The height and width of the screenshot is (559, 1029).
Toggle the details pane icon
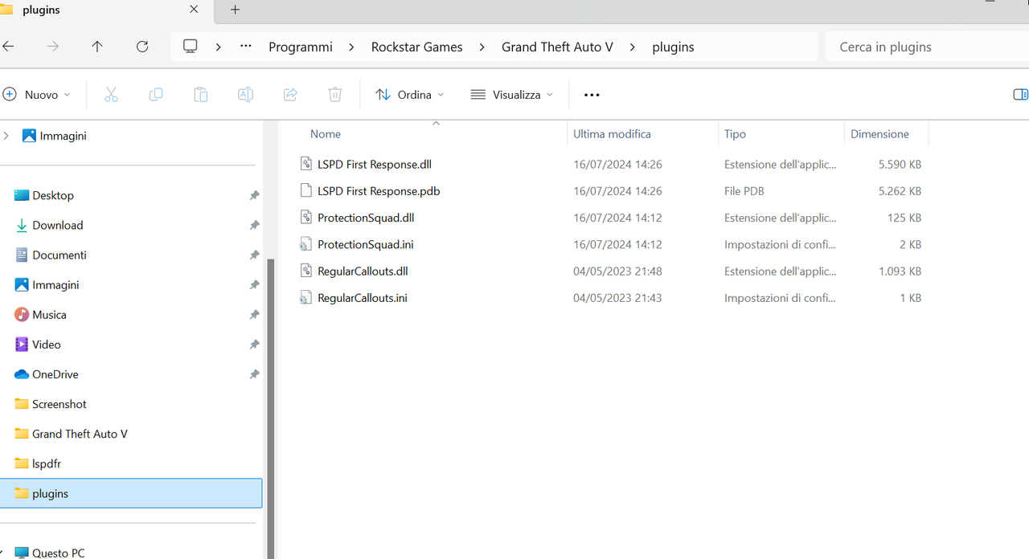click(x=1021, y=95)
